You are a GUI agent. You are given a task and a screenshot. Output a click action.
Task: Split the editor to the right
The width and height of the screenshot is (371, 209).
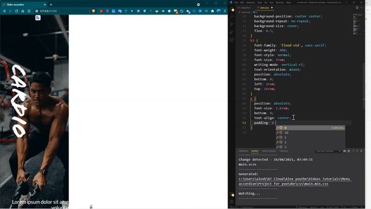[x=357, y=8]
